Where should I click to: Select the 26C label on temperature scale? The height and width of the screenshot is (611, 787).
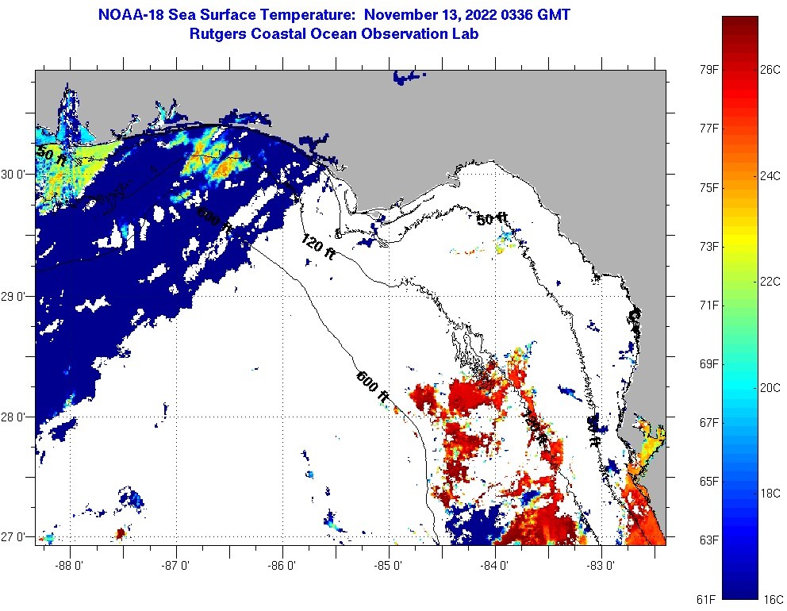coord(770,70)
